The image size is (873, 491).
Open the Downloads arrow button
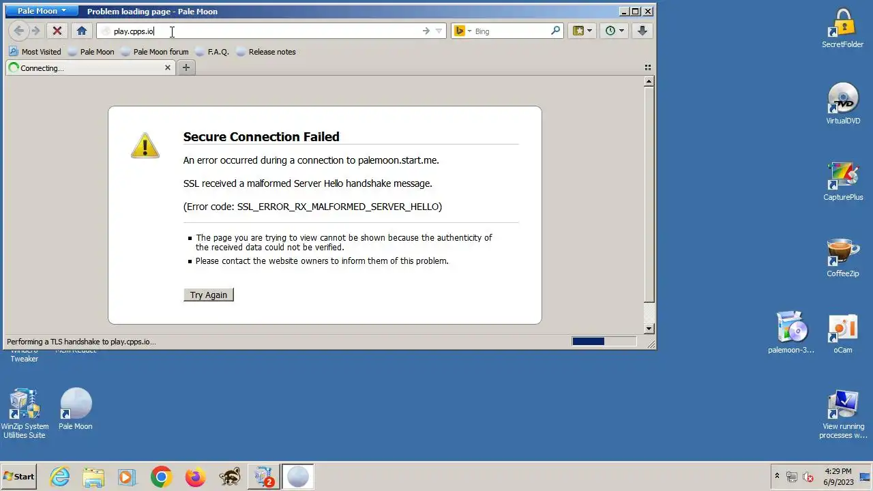tap(642, 31)
